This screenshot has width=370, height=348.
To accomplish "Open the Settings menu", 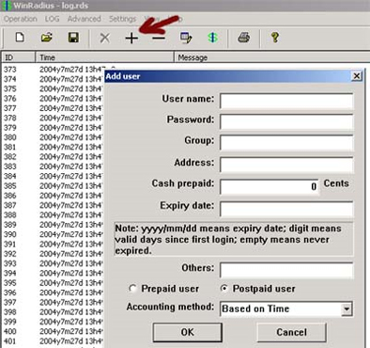I will 122,19.
